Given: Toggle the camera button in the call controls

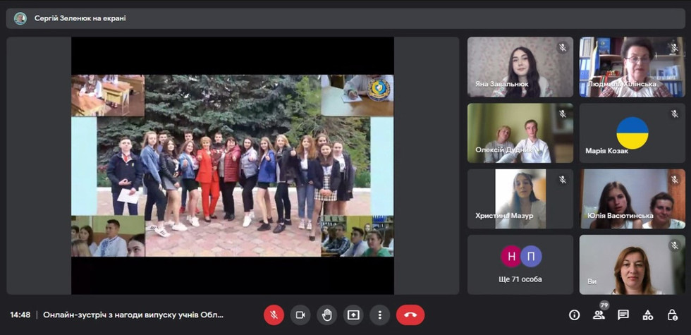Looking at the screenshot, I should pos(300,315).
